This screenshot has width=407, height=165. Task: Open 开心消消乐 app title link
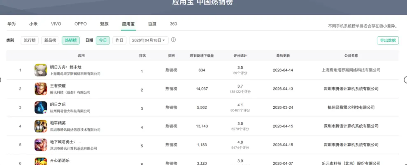pyautogui.click(x=60, y=160)
